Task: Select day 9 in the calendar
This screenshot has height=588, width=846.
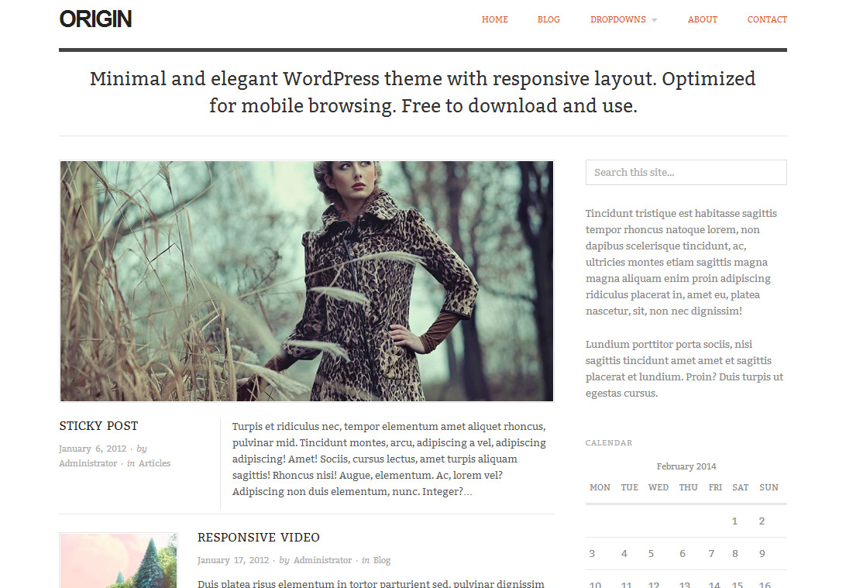Action: pyautogui.click(x=762, y=553)
